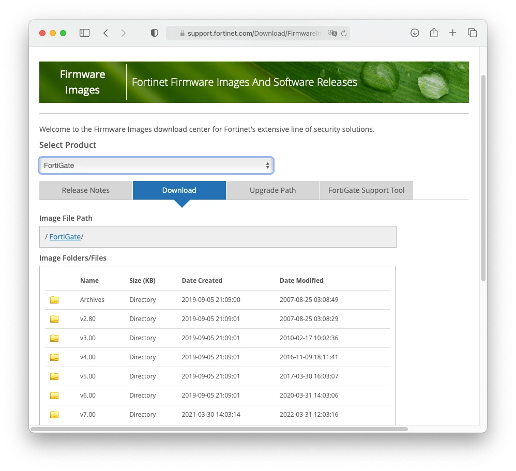Screen dimensions: 516x471
Task: Reload the page
Action: (344, 33)
